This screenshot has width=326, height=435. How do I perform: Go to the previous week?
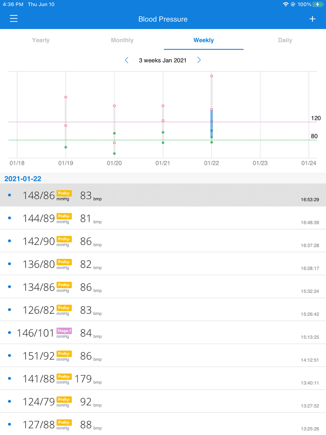pyautogui.click(x=127, y=60)
